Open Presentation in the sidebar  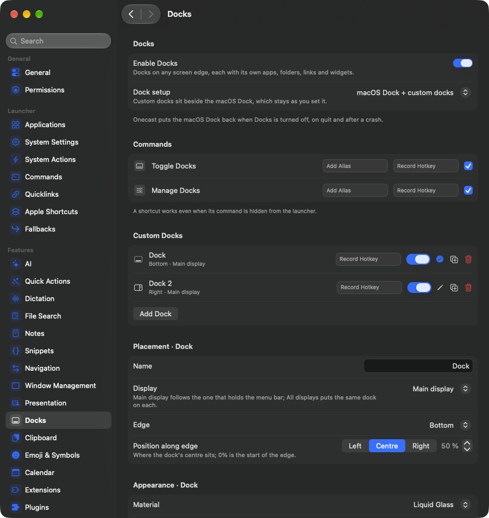[59, 403]
